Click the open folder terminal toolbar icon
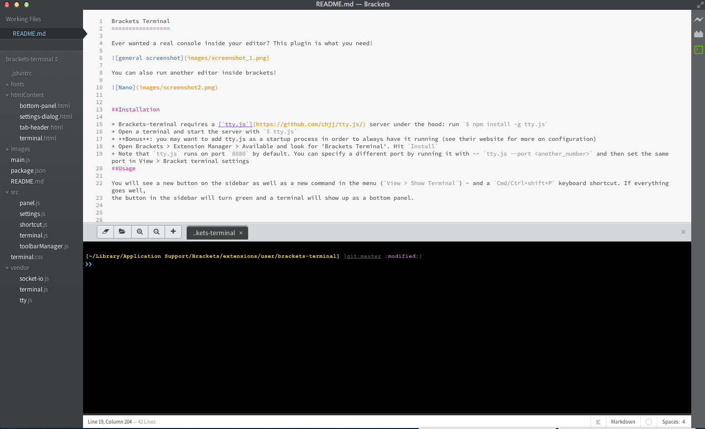Image resolution: width=705 pixels, height=429 pixels. coord(122,232)
